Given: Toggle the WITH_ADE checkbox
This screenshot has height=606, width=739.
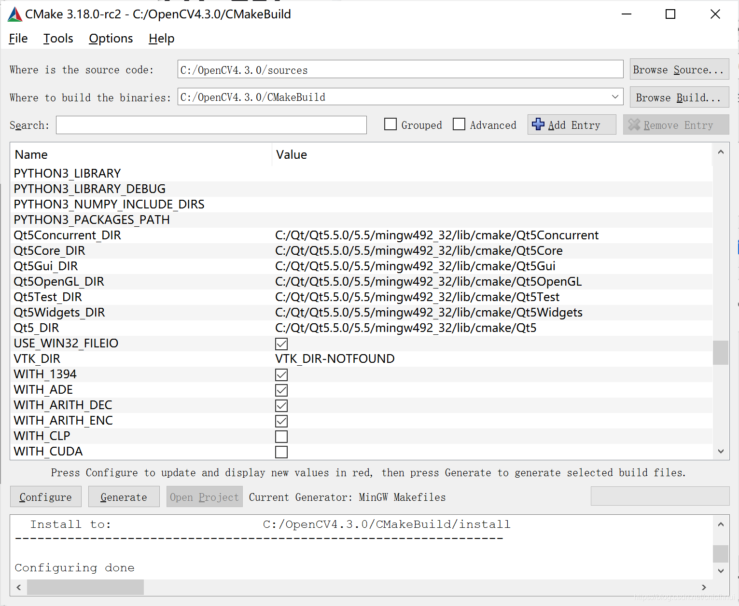Looking at the screenshot, I should (x=281, y=390).
